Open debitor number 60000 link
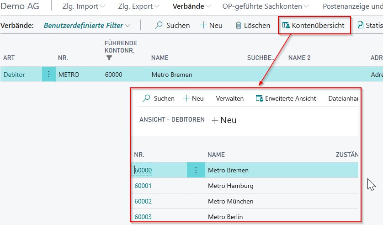Image resolution: width=383 pixels, height=225 pixels. [x=143, y=170]
